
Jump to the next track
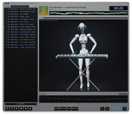(x=26, y=109)
